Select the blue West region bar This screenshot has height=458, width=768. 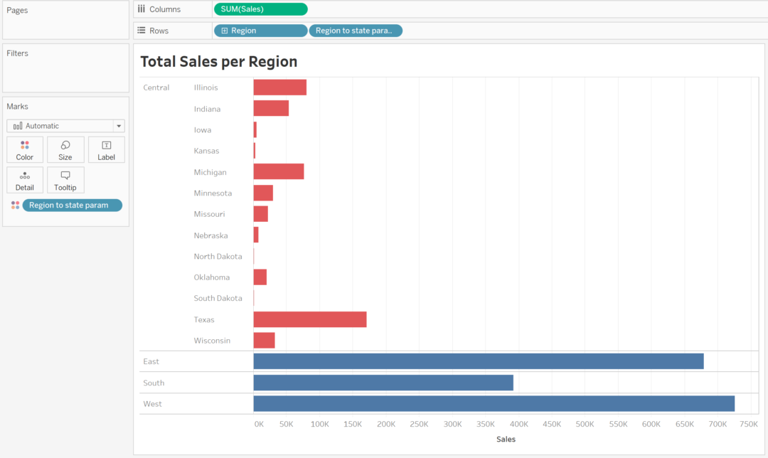tap(494, 404)
